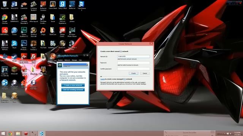Open the Network menu in Hamachi
This screenshot has height=136, width=243.
pos(67,60)
